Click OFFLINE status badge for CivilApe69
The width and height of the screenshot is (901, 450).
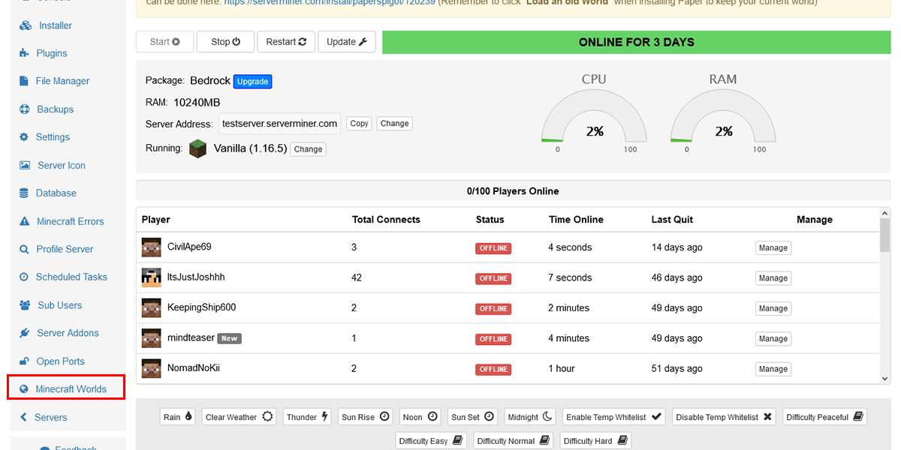tap(493, 248)
